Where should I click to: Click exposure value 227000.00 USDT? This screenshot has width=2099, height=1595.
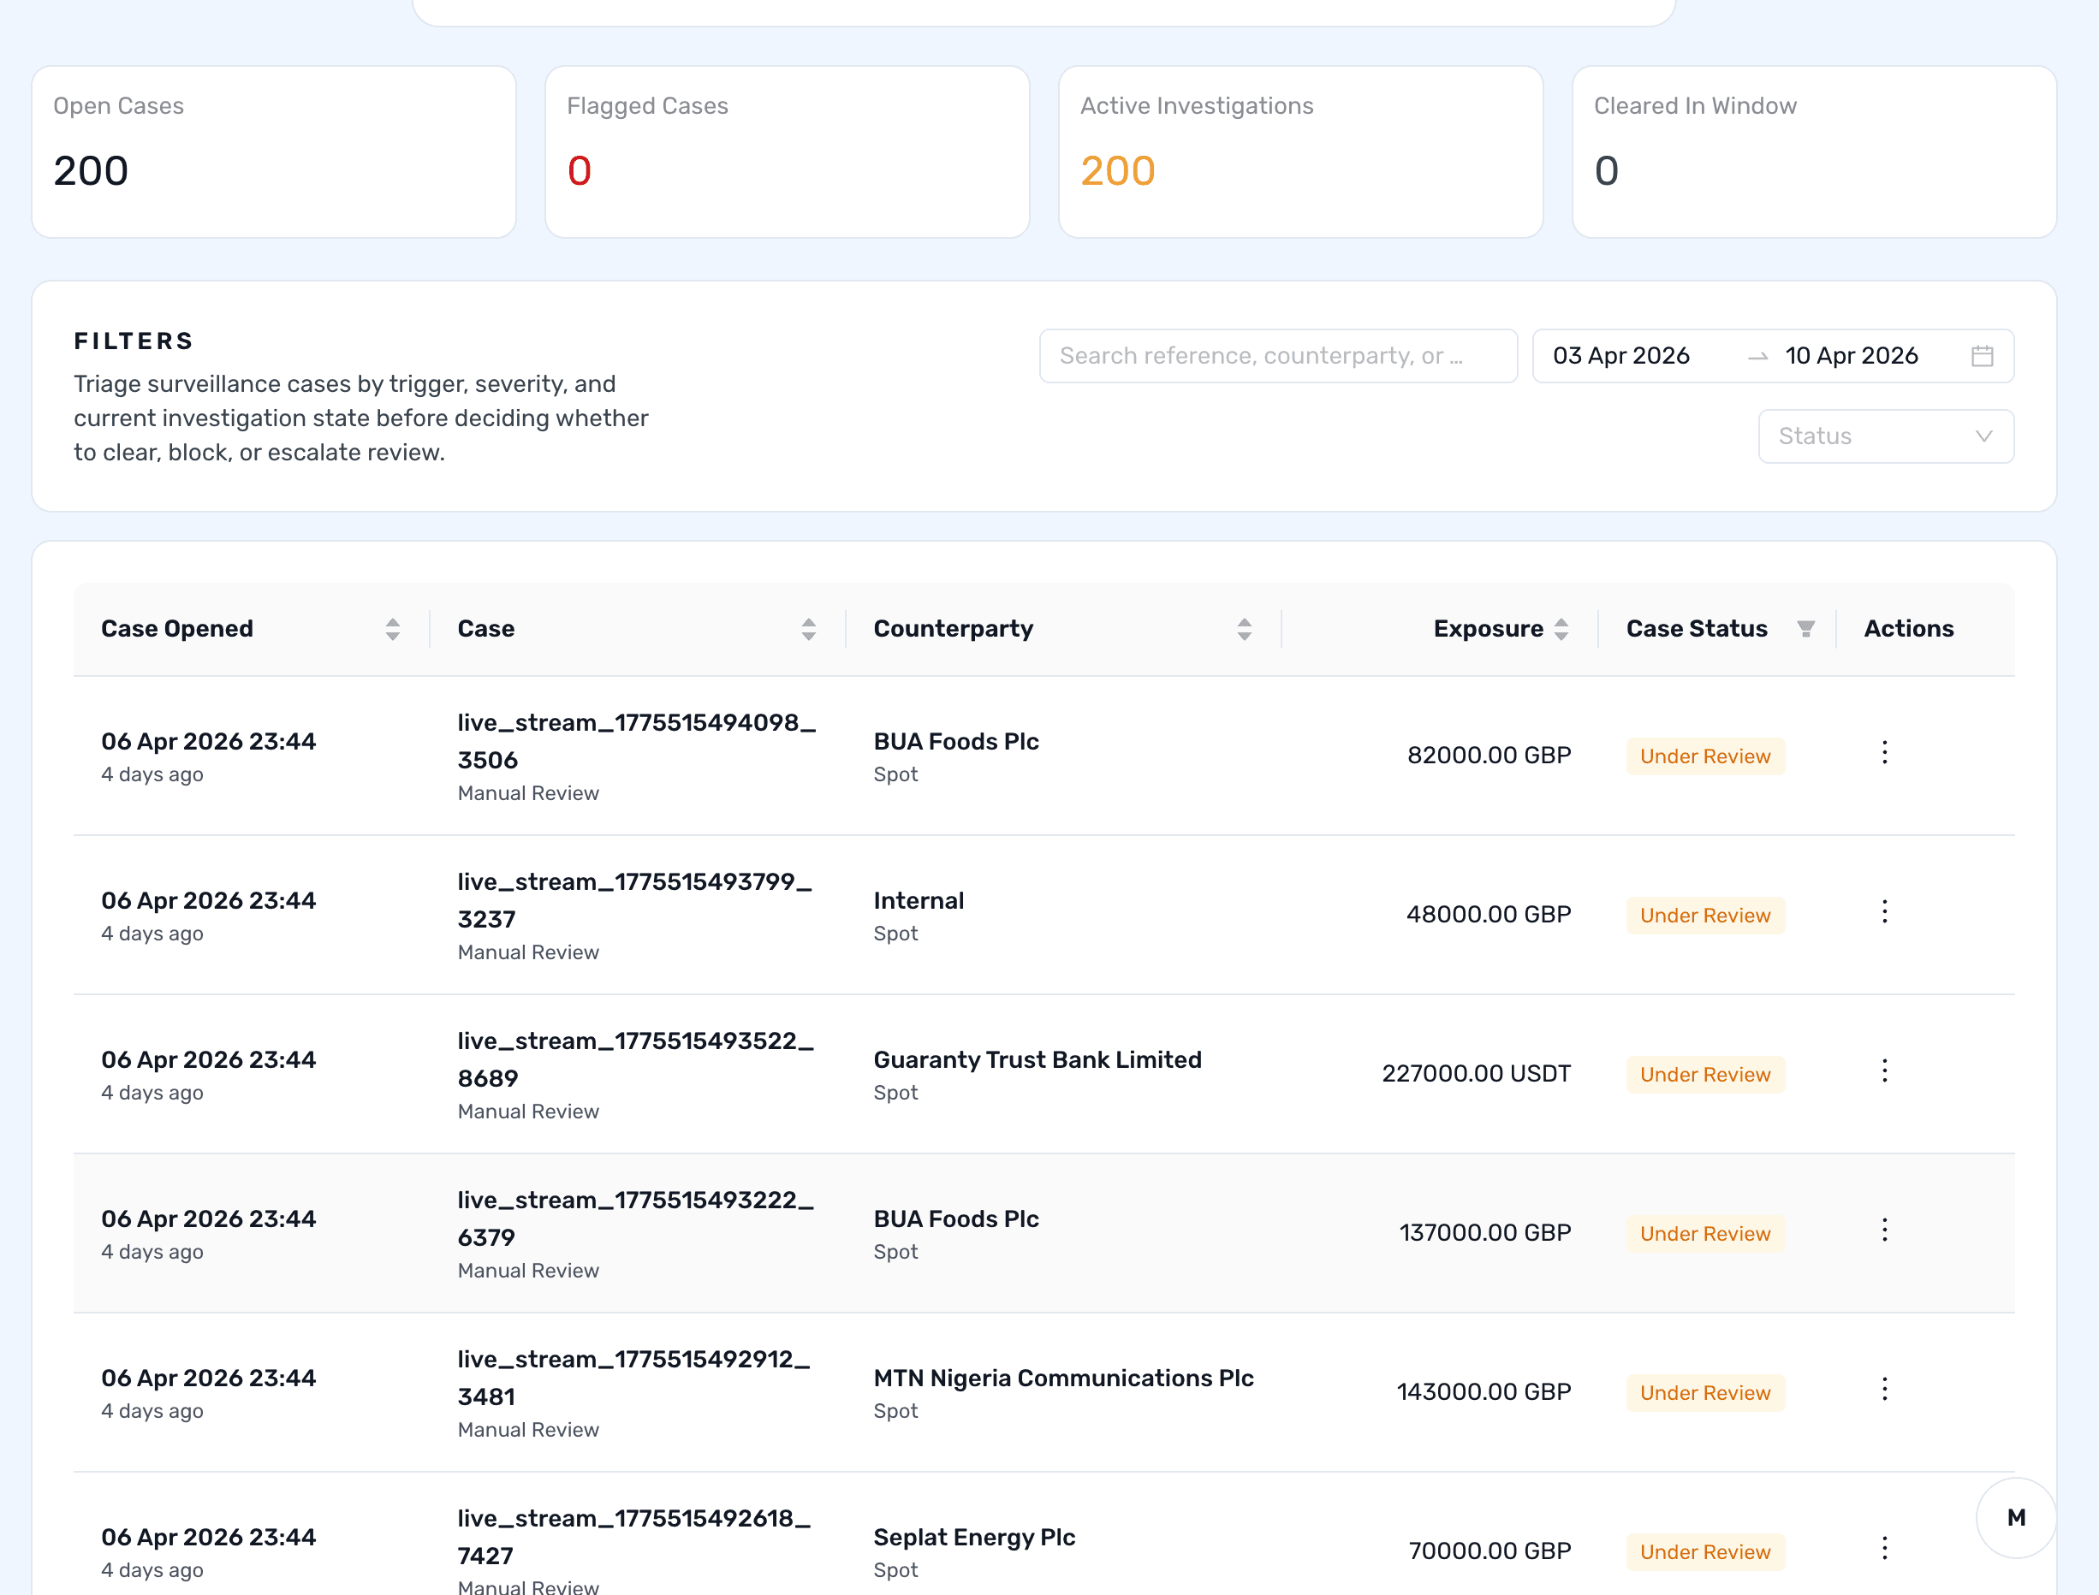tap(1476, 1074)
